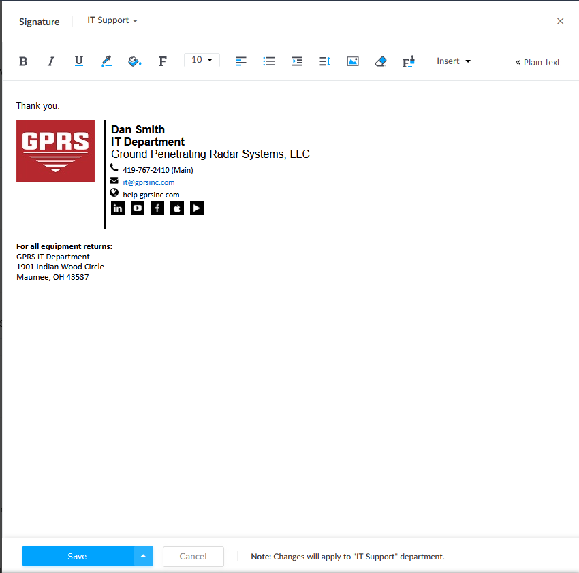579x573 pixels.
Task: Expand the Save button arrow options
Action: pyautogui.click(x=143, y=556)
